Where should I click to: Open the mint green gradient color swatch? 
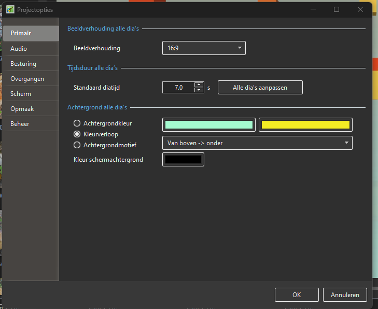[209, 124]
